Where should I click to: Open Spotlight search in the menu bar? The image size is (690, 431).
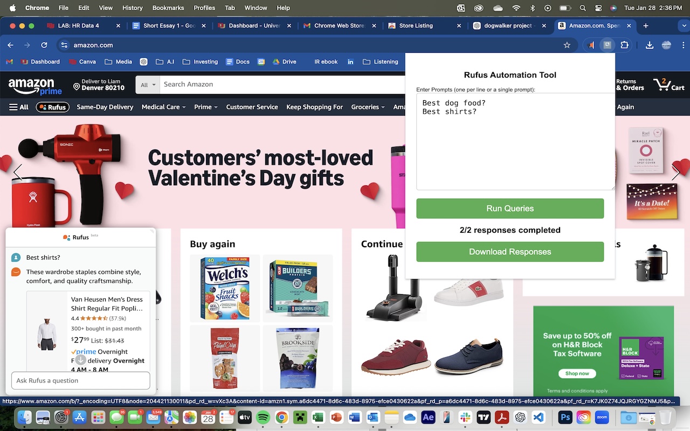(583, 8)
